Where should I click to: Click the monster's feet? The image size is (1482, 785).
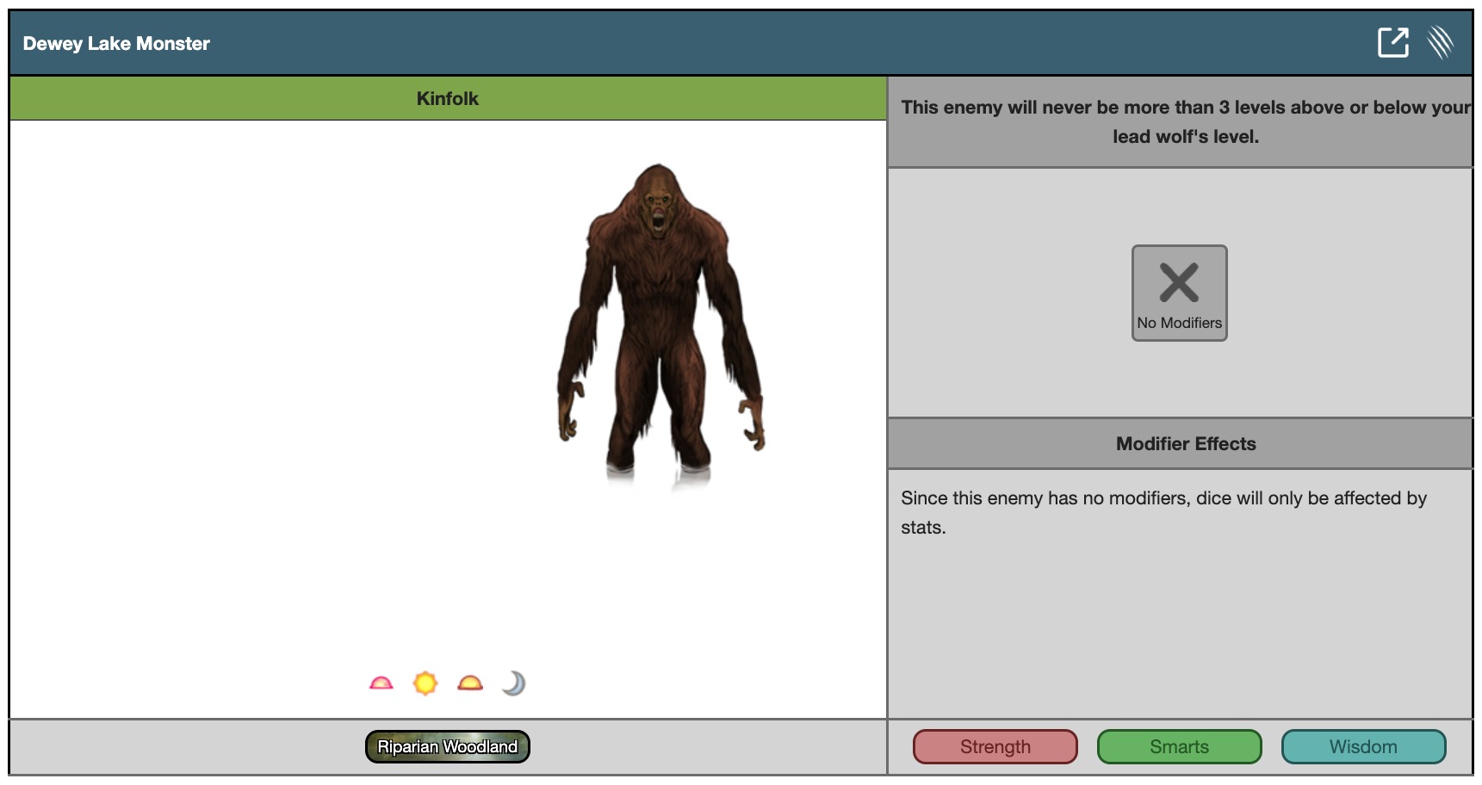[x=659, y=469]
